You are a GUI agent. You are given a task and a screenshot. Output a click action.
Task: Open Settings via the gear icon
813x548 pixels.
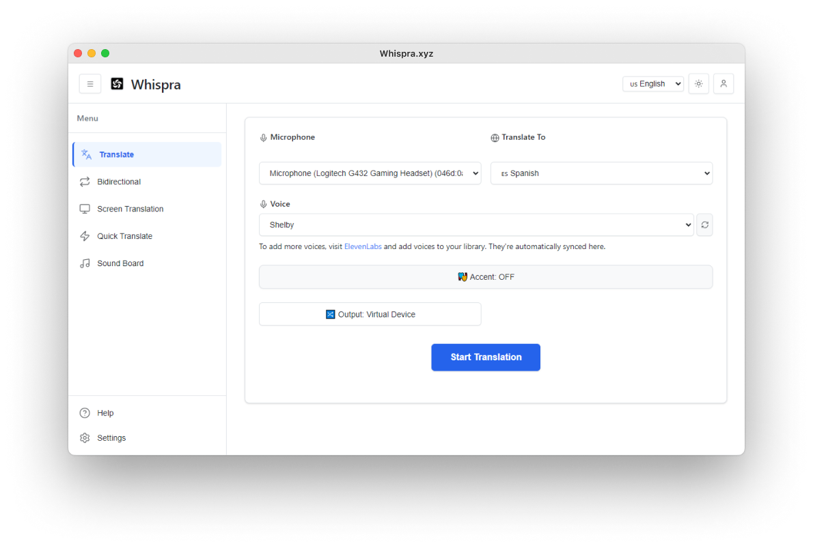pyautogui.click(x=84, y=437)
